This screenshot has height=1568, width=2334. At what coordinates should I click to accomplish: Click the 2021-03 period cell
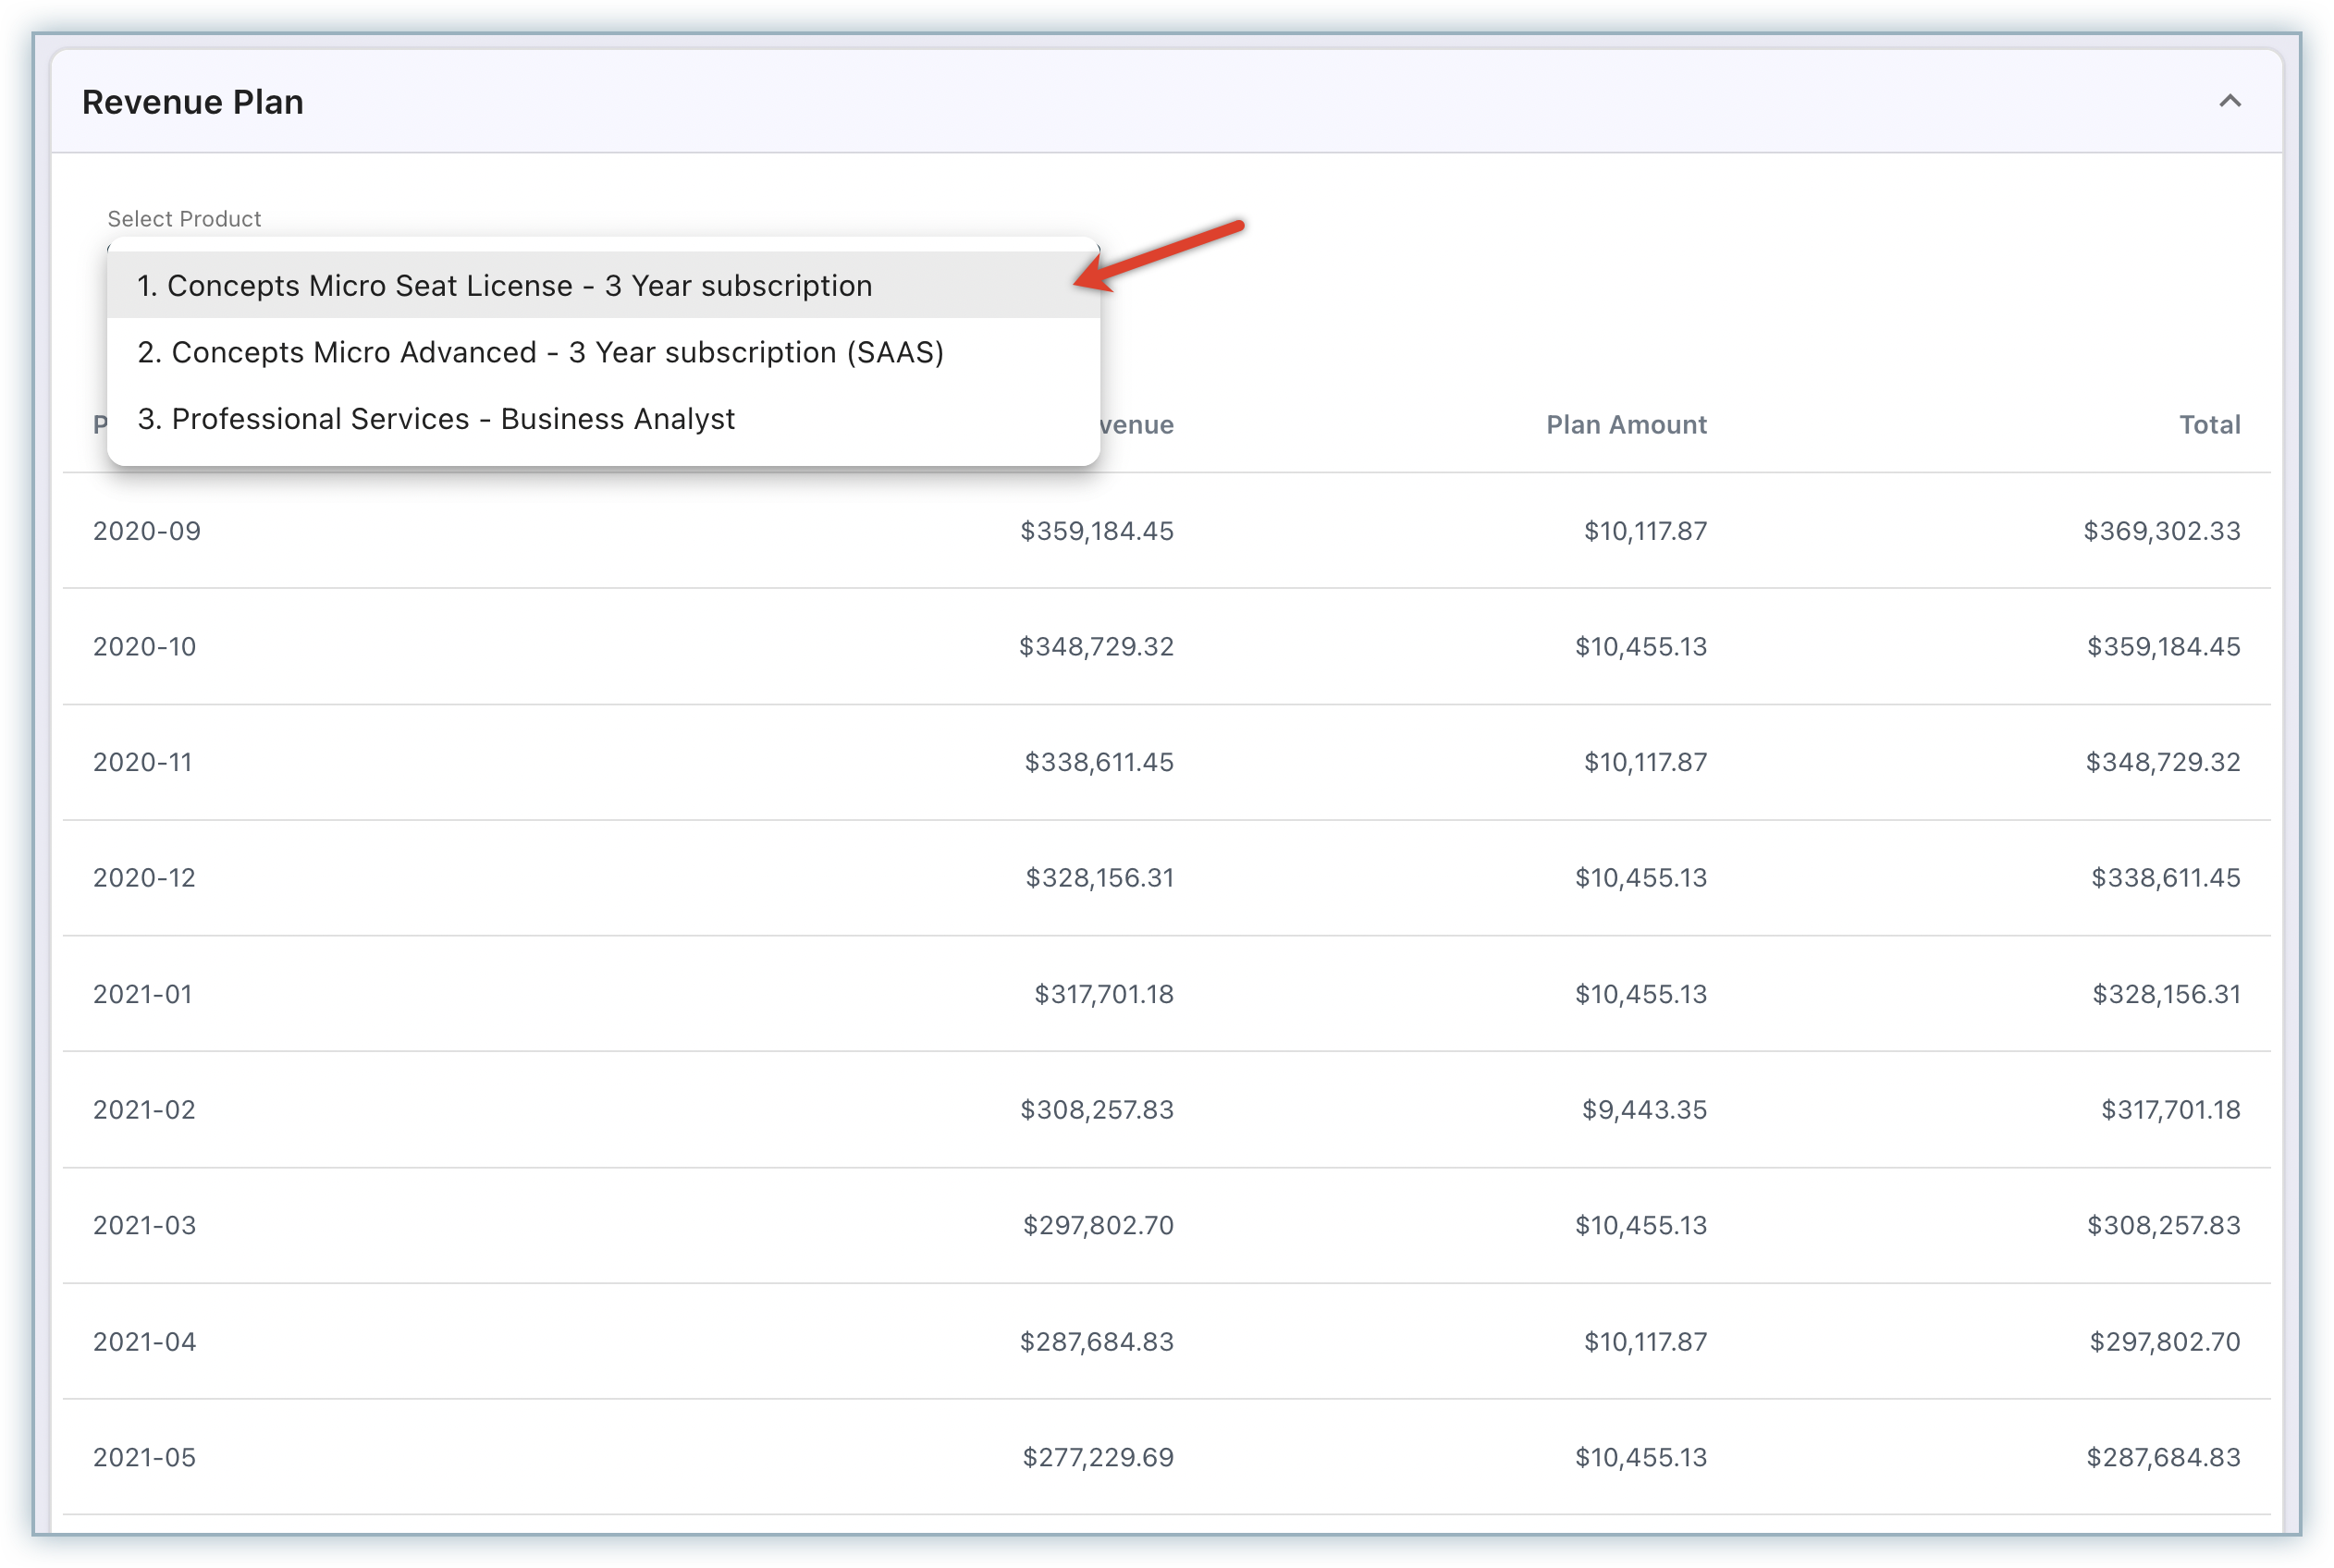point(145,1226)
